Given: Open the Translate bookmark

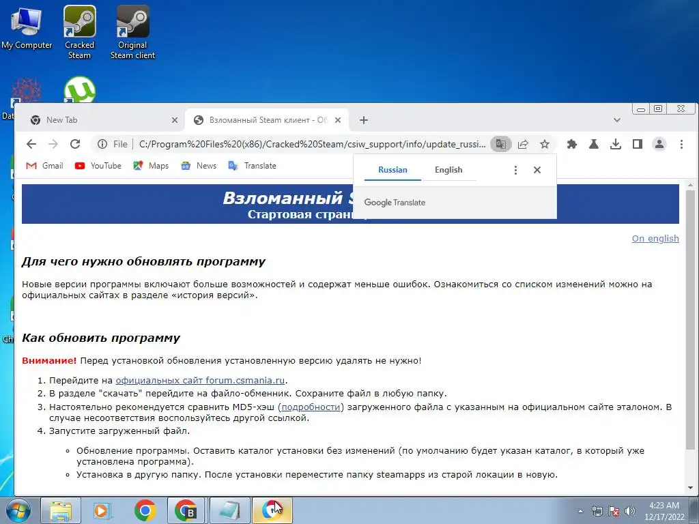Looking at the screenshot, I should tap(253, 166).
